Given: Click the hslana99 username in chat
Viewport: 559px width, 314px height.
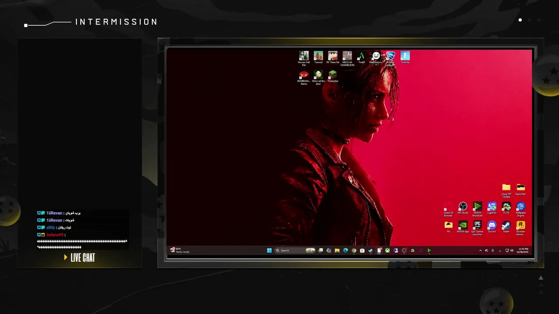Looking at the screenshot, I should tap(55, 235).
